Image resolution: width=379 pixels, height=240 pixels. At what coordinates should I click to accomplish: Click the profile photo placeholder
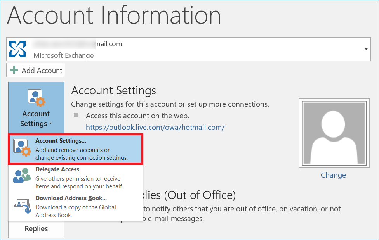[x=333, y=133]
